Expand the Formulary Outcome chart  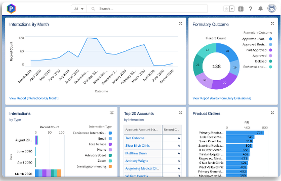coord(272,24)
